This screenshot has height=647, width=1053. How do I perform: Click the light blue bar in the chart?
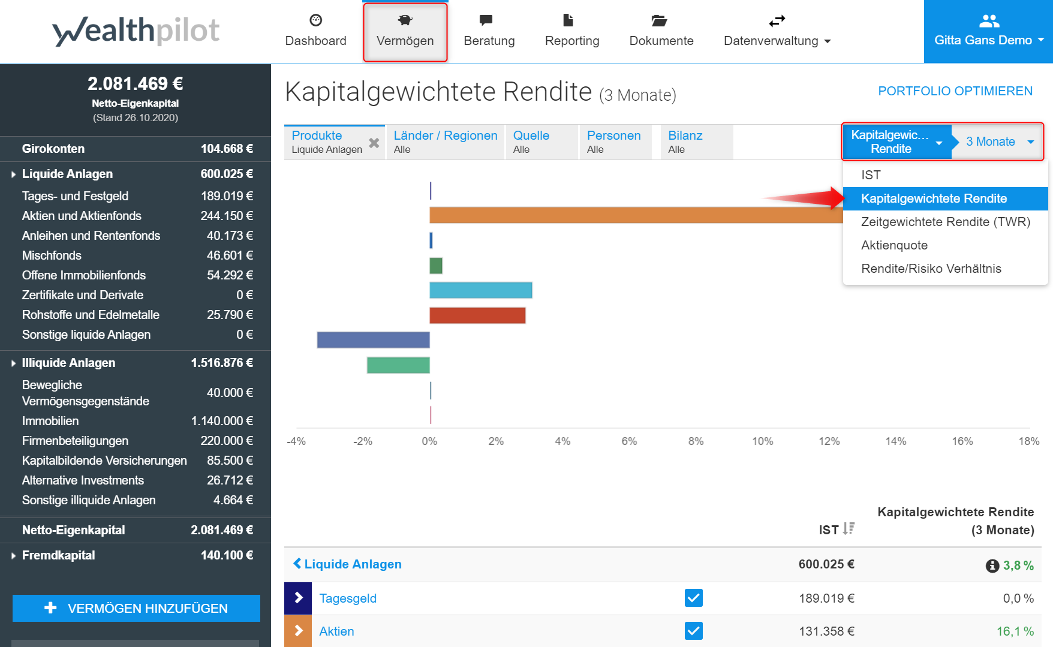tap(481, 290)
